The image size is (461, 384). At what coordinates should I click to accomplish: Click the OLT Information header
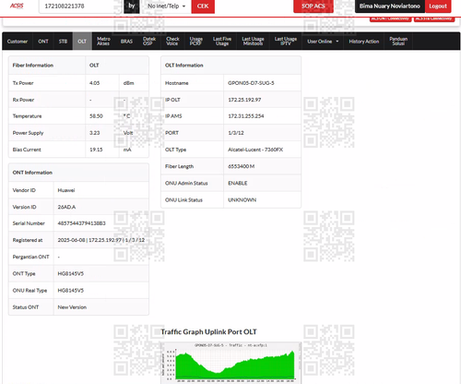click(x=183, y=66)
